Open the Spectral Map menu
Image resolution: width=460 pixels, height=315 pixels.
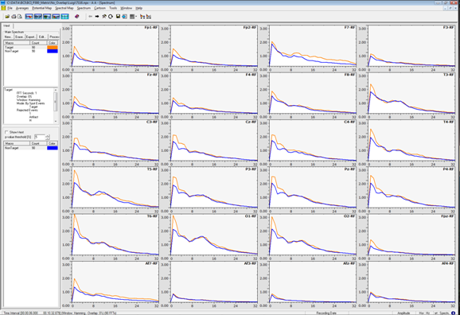pyautogui.click(x=64, y=8)
